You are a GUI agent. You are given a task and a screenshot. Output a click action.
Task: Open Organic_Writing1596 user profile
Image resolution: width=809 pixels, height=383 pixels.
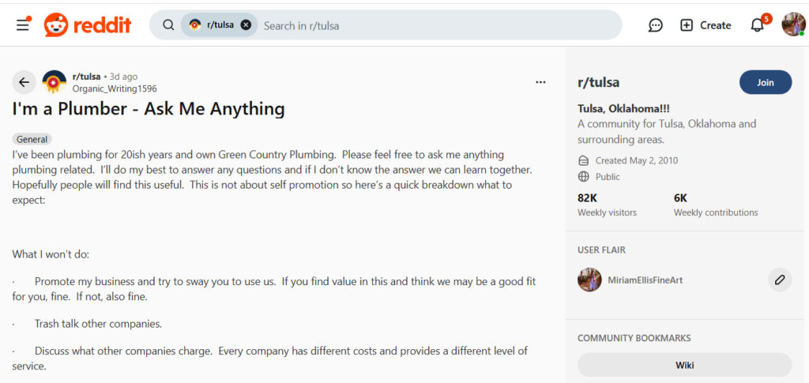[x=115, y=88]
